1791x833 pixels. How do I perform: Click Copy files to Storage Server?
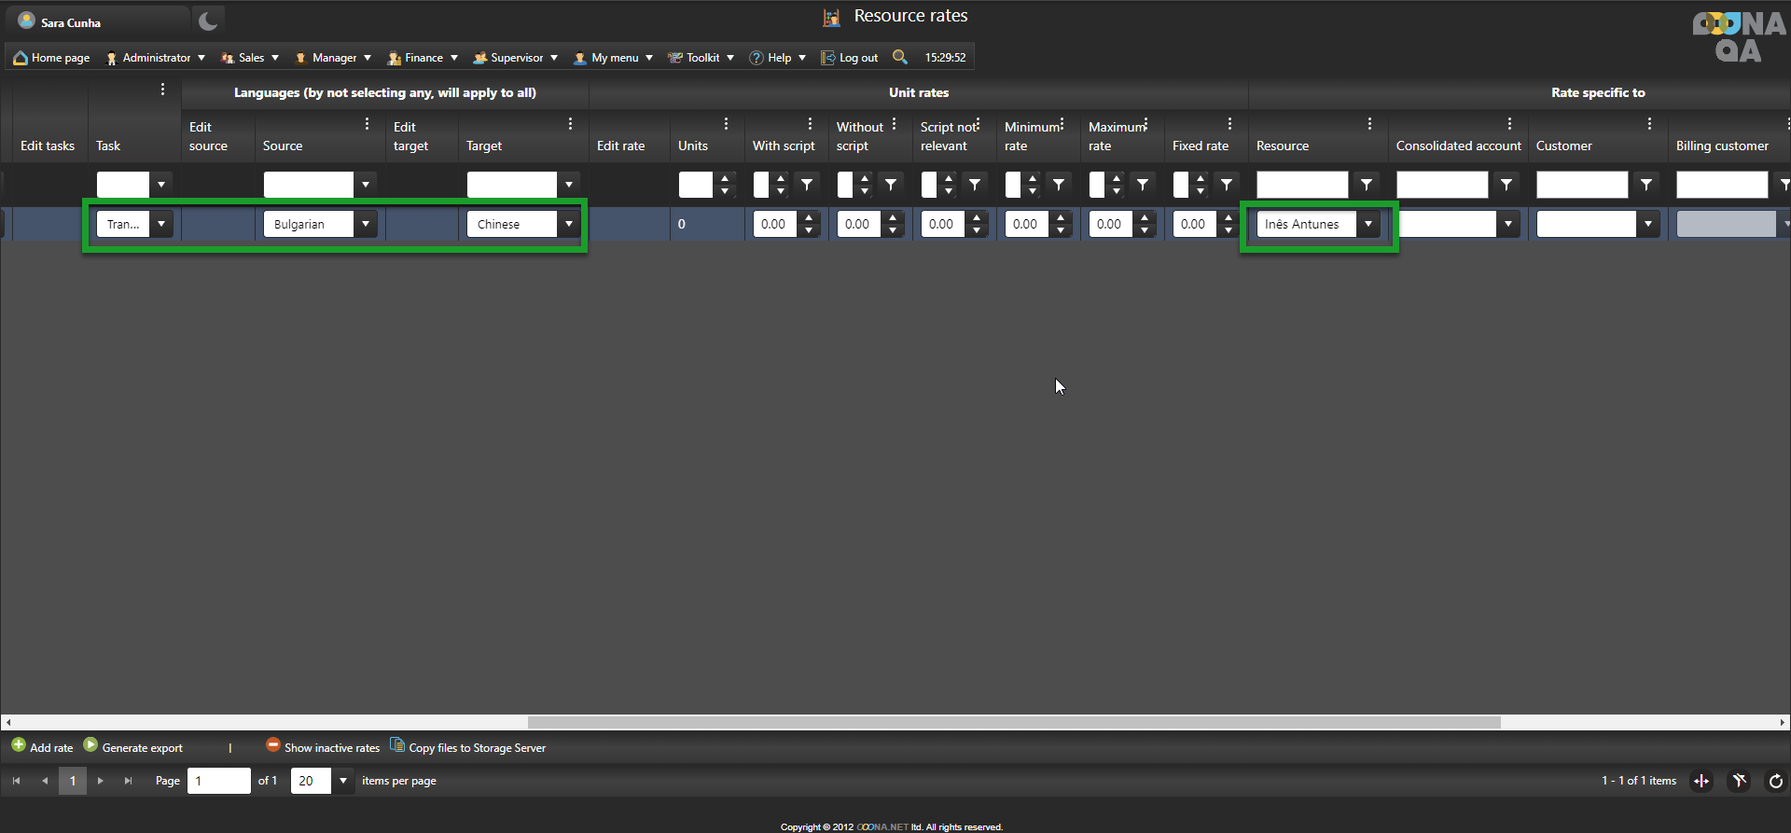pyautogui.click(x=468, y=747)
